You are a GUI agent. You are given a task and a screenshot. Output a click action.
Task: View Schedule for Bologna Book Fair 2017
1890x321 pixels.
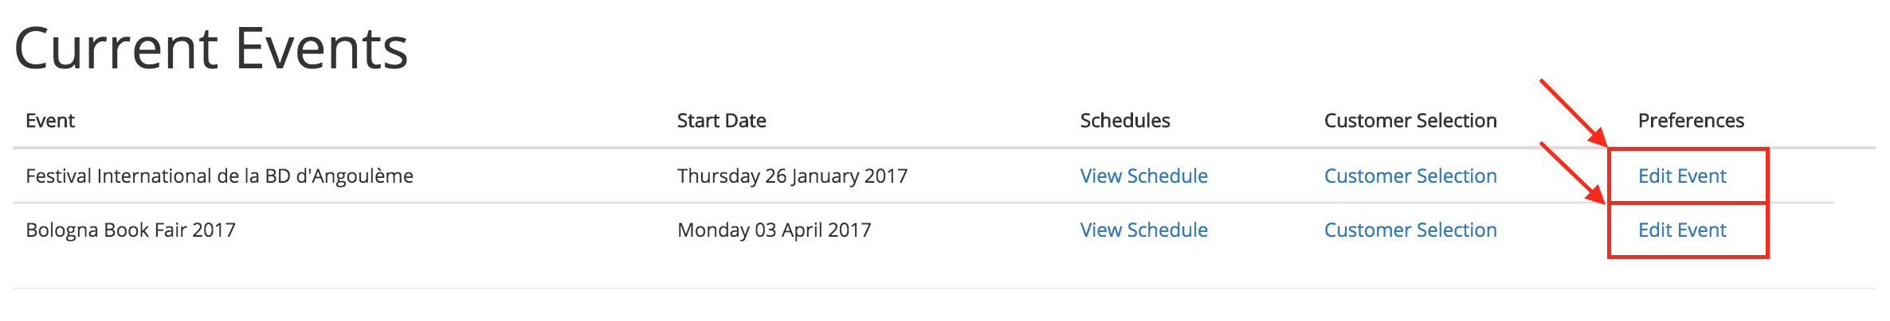coord(1143,230)
